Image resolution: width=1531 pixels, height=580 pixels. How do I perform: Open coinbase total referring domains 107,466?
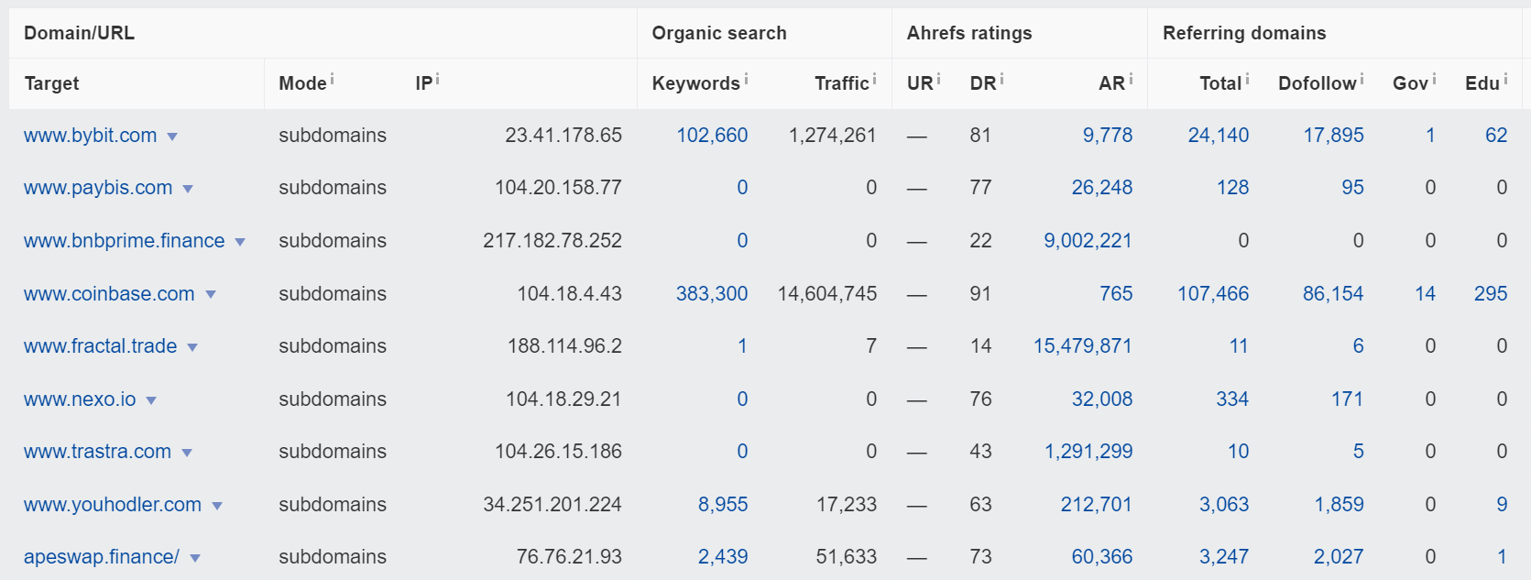coord(1213,294)
